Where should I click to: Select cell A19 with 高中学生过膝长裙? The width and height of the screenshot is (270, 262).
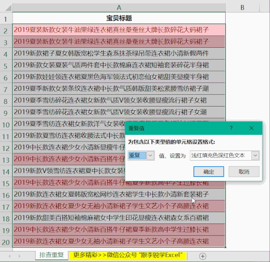point(119,229)
